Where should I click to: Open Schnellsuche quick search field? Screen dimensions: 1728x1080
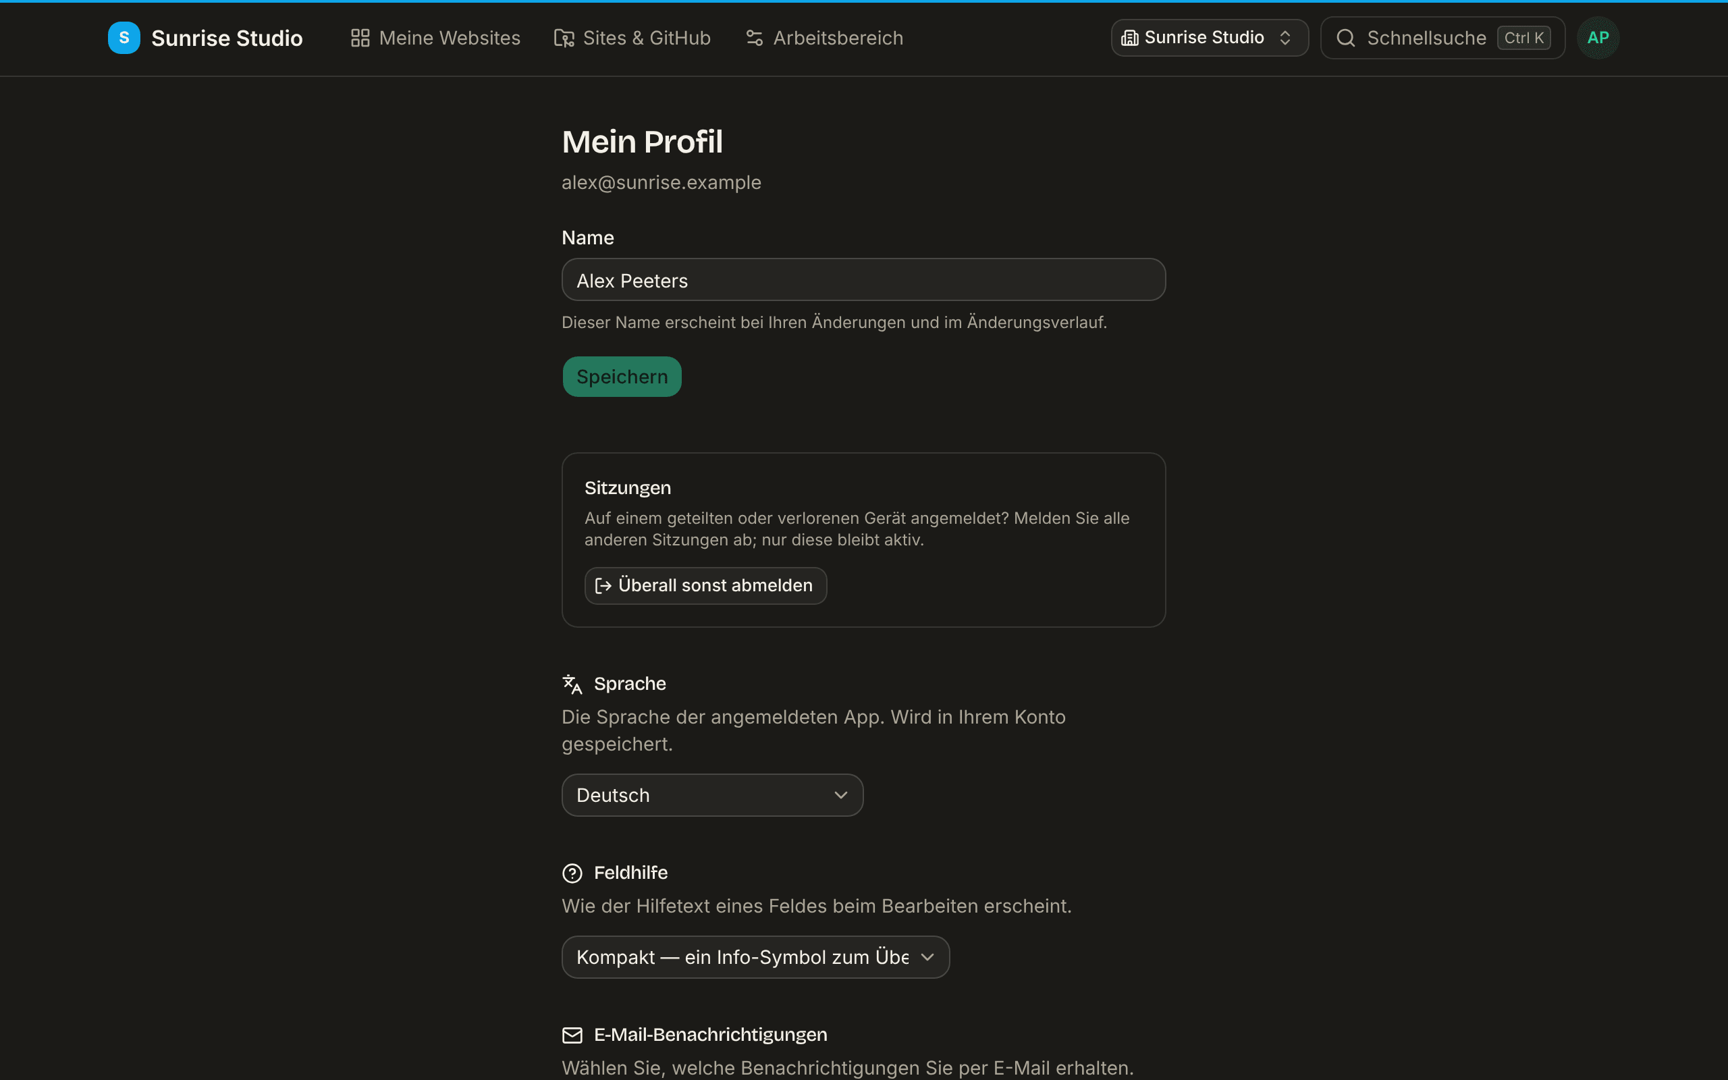[x=1442, y=38]
